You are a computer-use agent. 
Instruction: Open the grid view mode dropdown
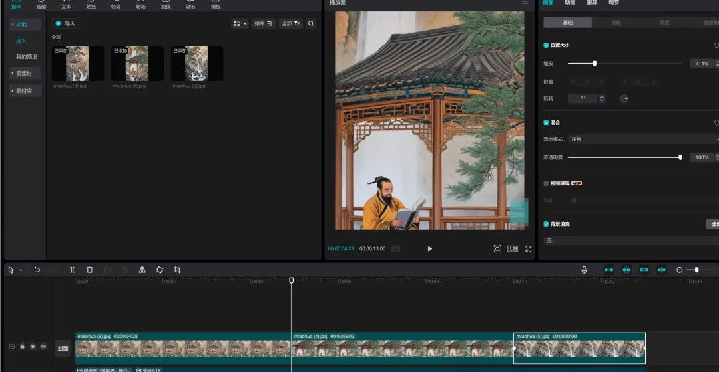coord(240,23)
